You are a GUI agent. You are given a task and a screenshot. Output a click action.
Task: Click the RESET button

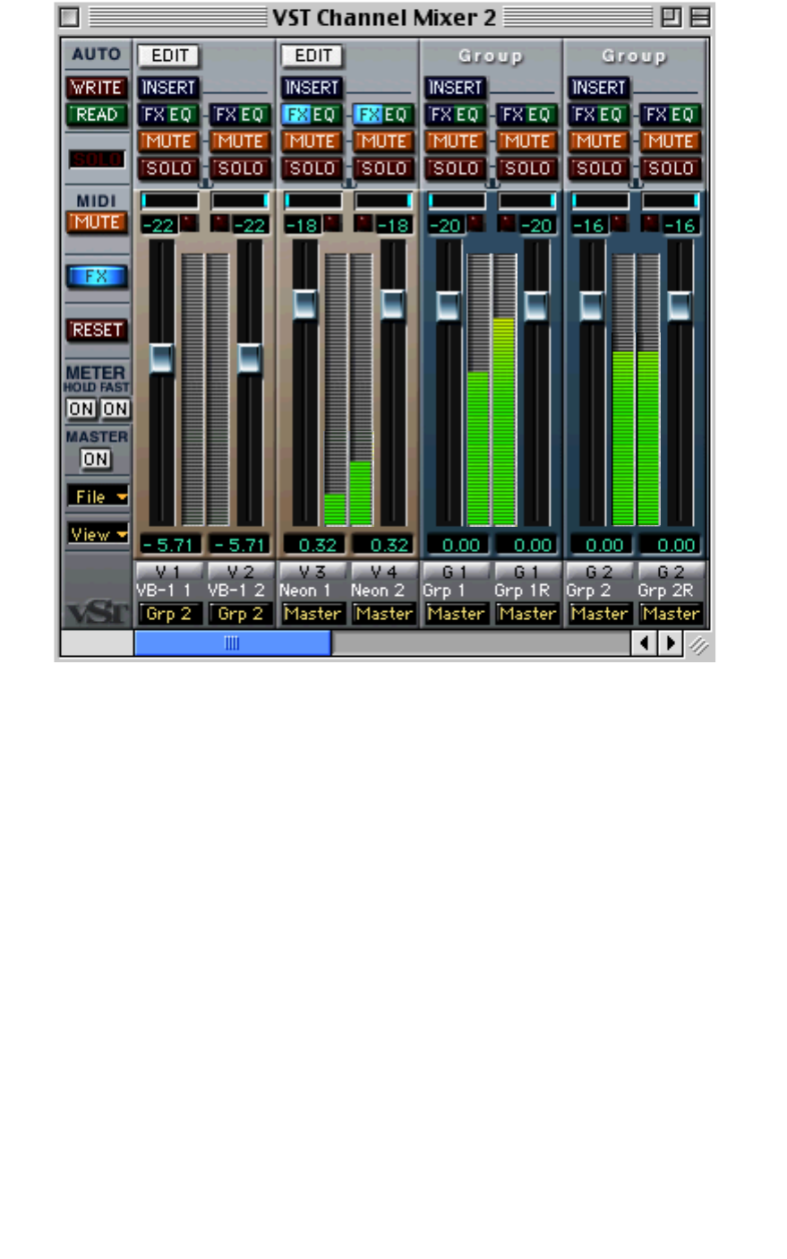point(97,330)
